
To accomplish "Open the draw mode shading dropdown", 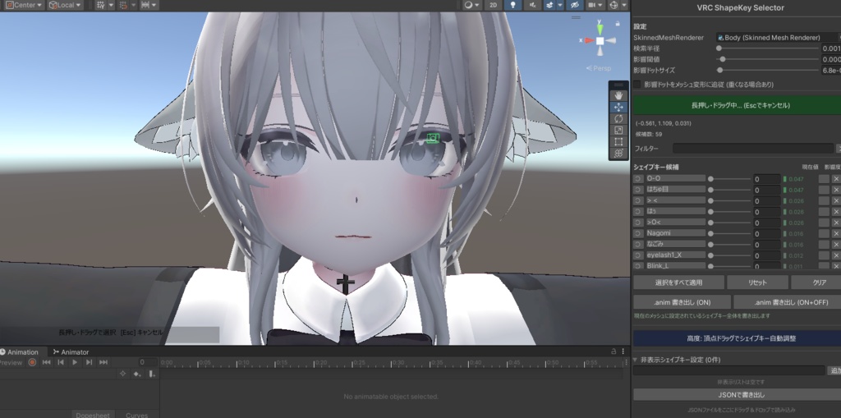I will [471, 5].
